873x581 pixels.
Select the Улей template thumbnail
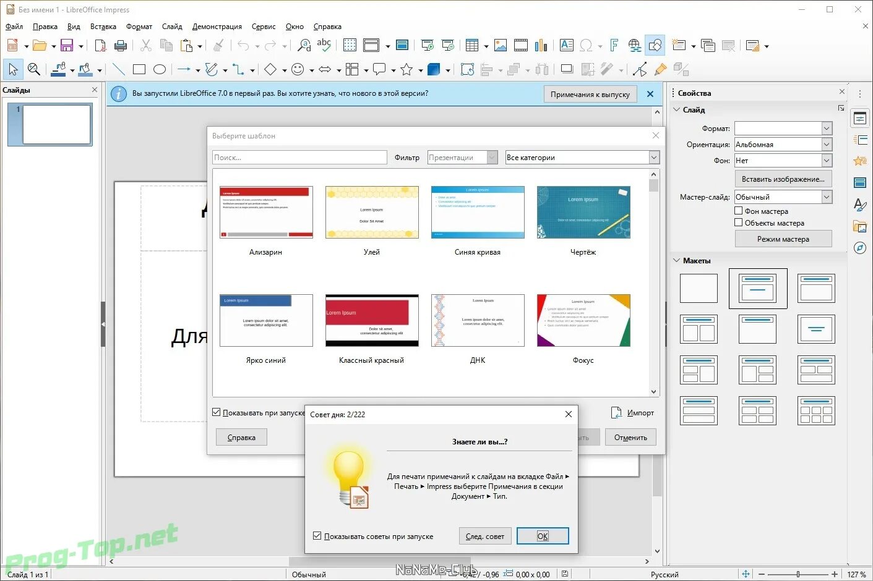pos(372,212)
